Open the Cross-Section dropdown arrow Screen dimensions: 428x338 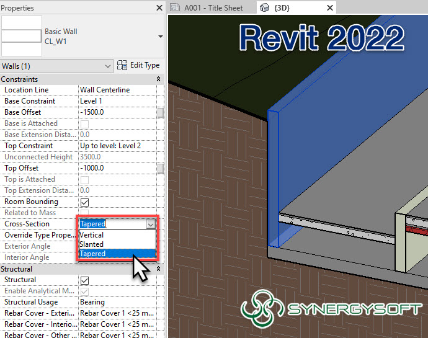(151, 225)
